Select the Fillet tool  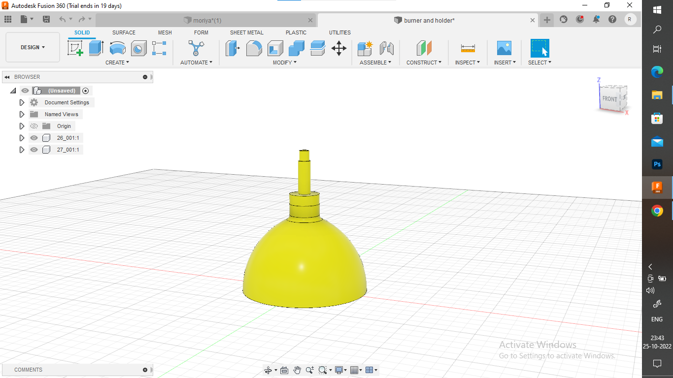click(x=254, y=48)
